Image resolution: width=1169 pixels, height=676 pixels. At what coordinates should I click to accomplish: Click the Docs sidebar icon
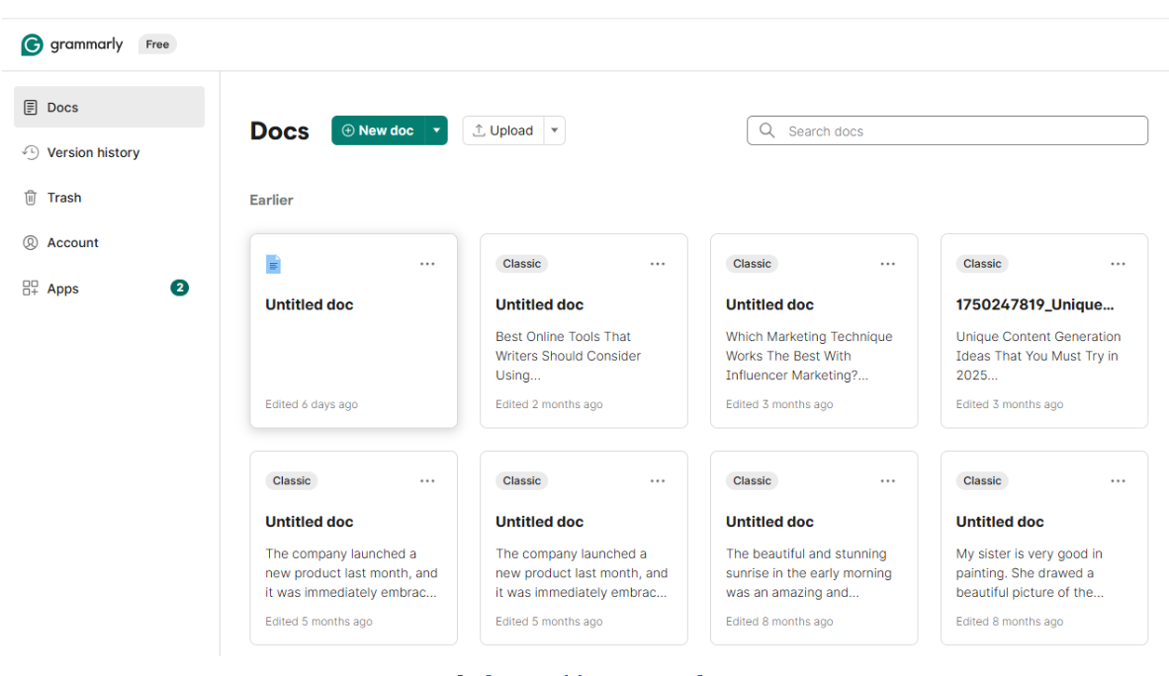pos(31,107)
